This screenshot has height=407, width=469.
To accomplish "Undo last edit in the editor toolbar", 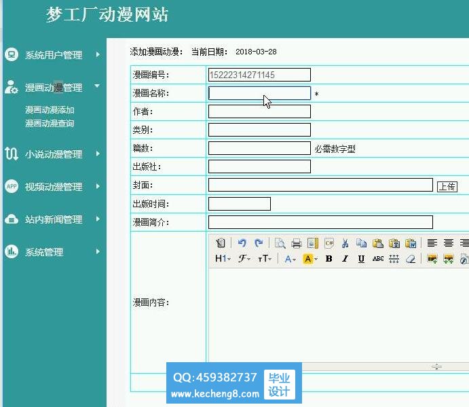I will [x=242, y=243].
